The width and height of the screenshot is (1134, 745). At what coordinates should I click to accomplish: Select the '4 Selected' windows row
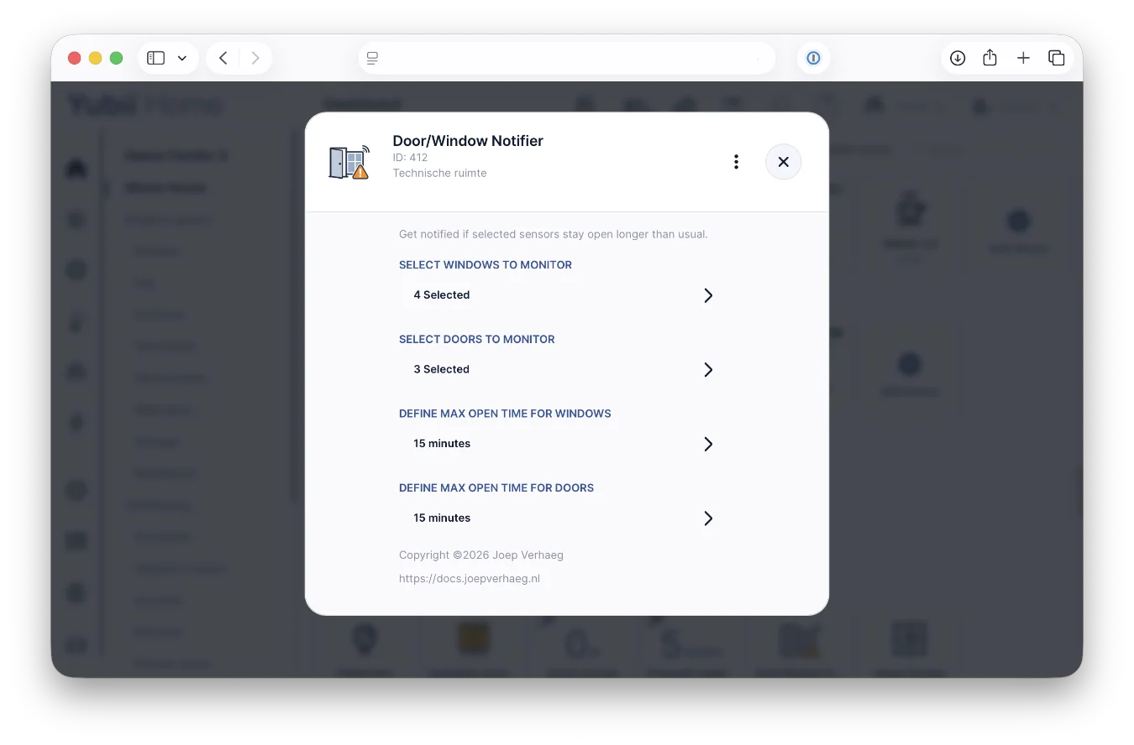coord(442,295)
